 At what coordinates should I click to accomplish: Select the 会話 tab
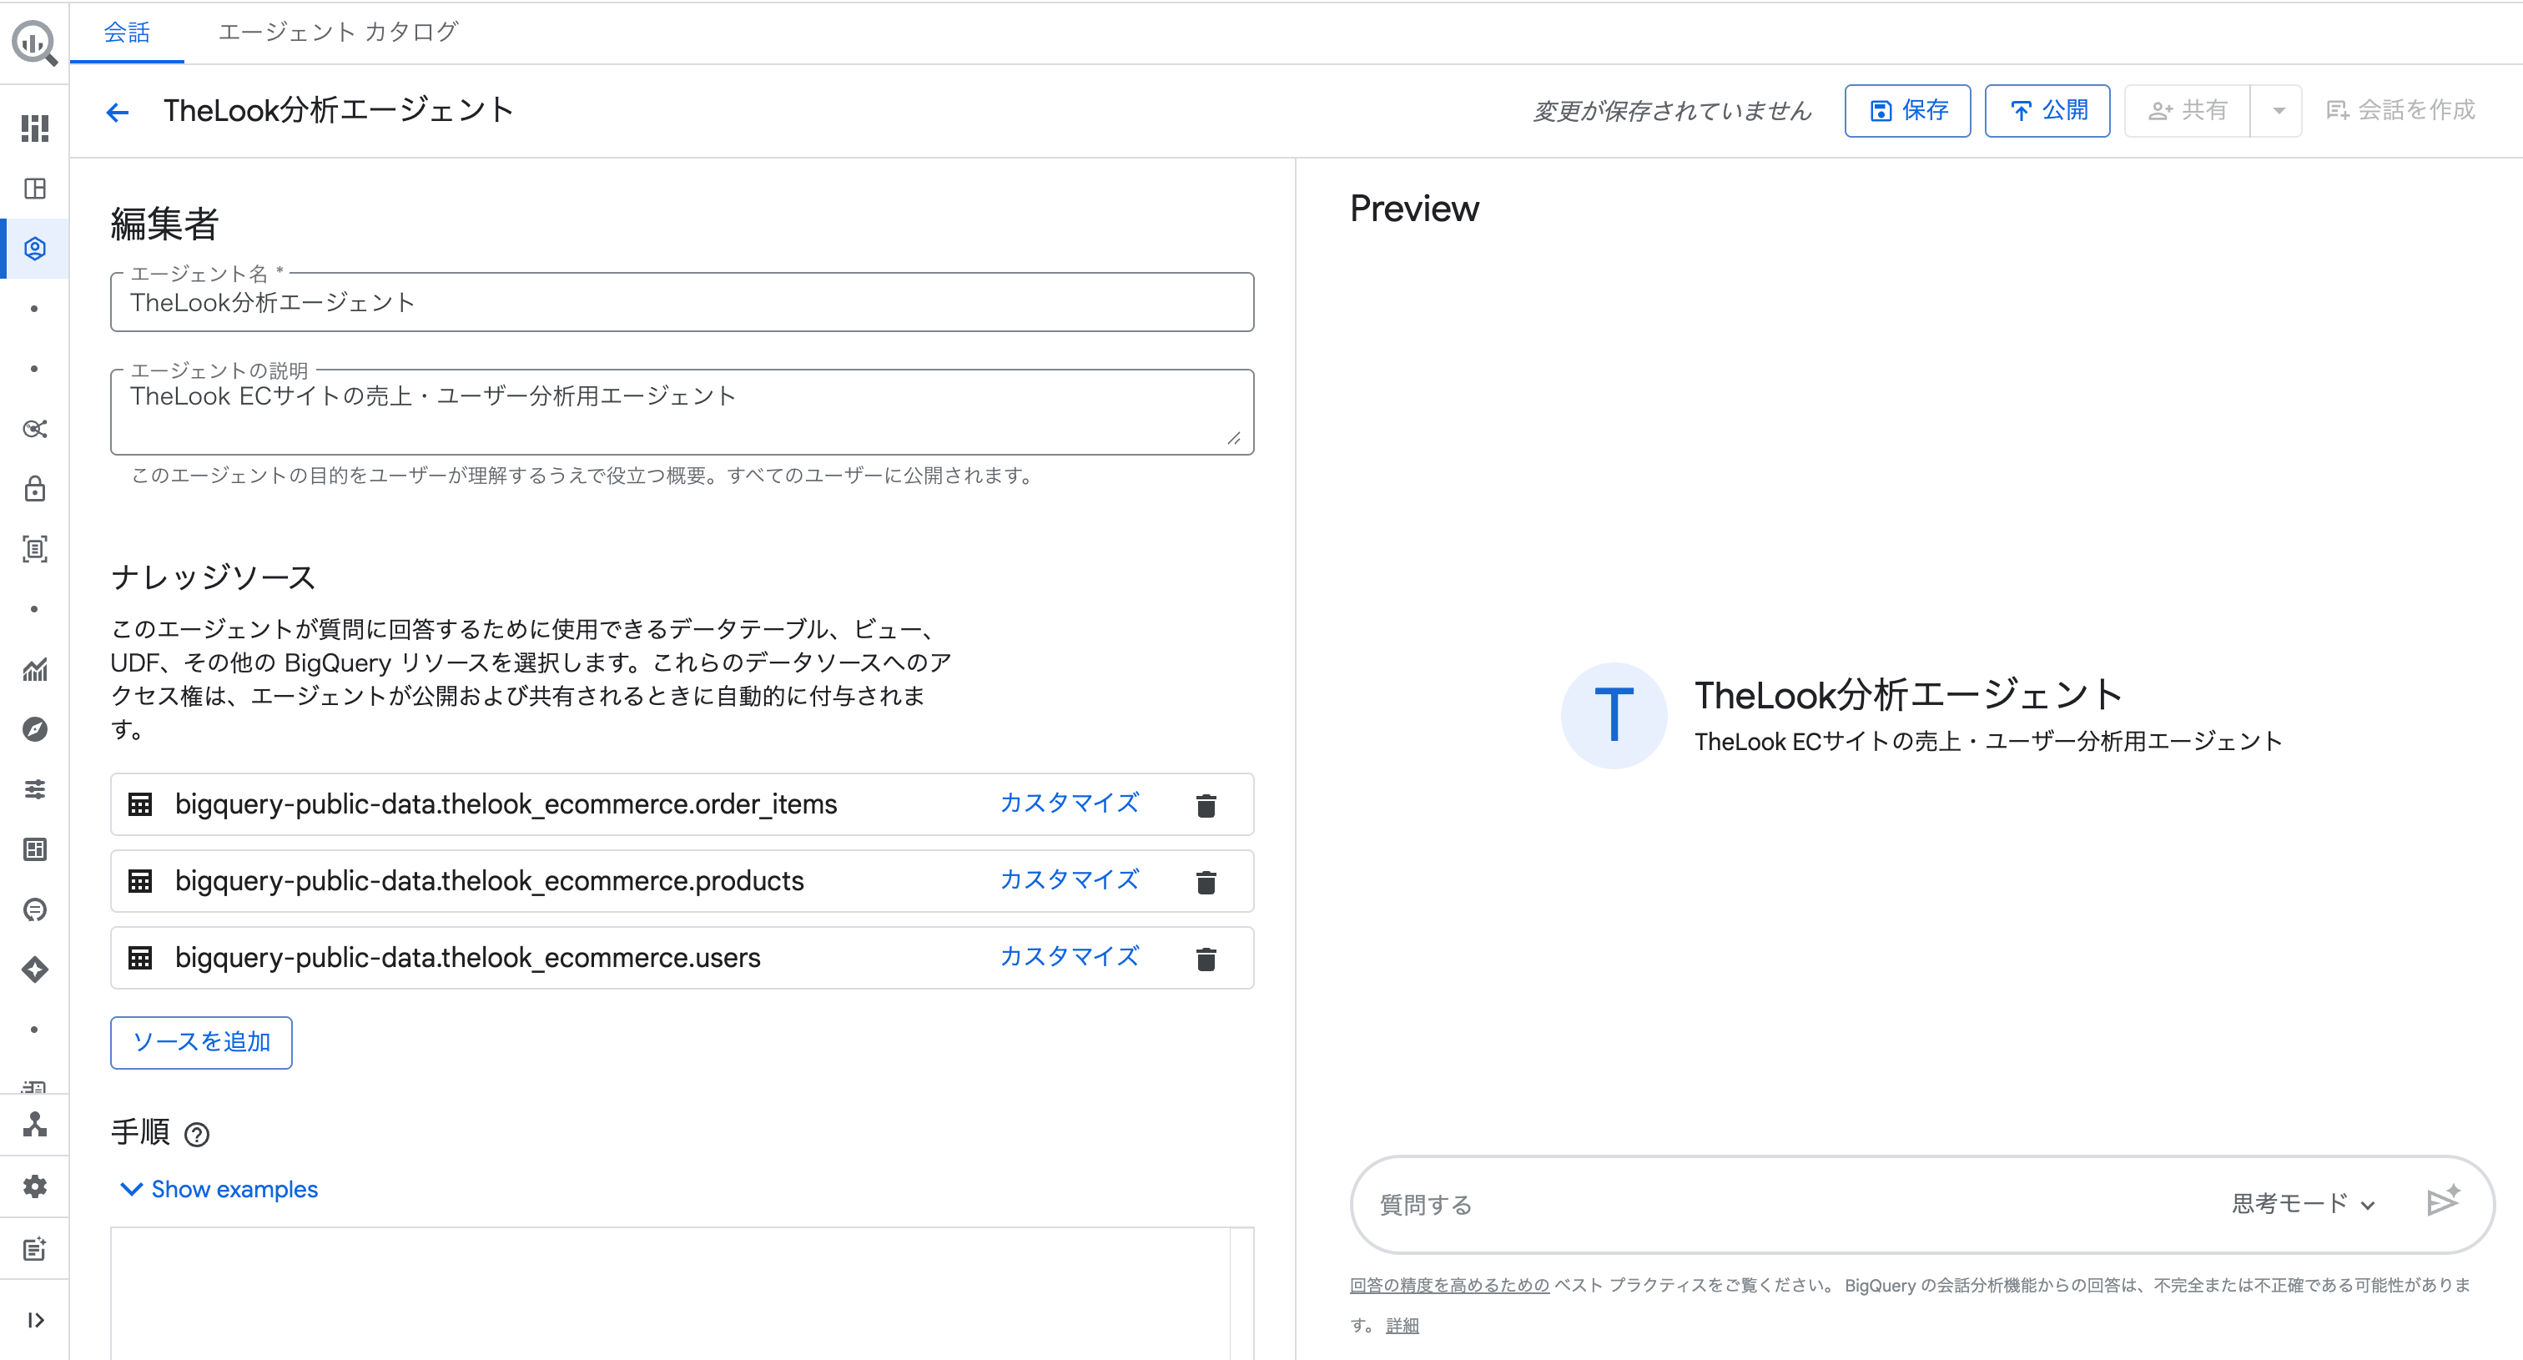[126, 33]
